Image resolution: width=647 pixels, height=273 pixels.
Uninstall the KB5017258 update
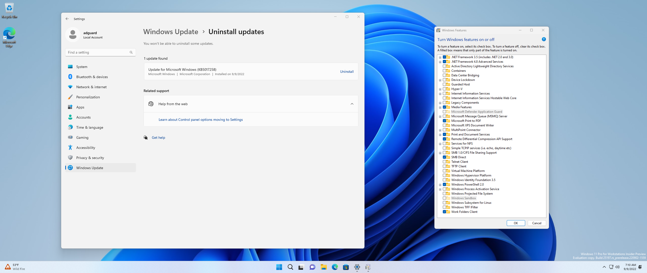pos(347,72)
